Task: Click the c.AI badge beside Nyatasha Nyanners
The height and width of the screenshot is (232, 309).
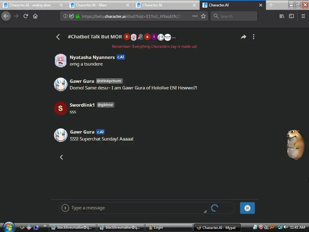Action: 121,57
